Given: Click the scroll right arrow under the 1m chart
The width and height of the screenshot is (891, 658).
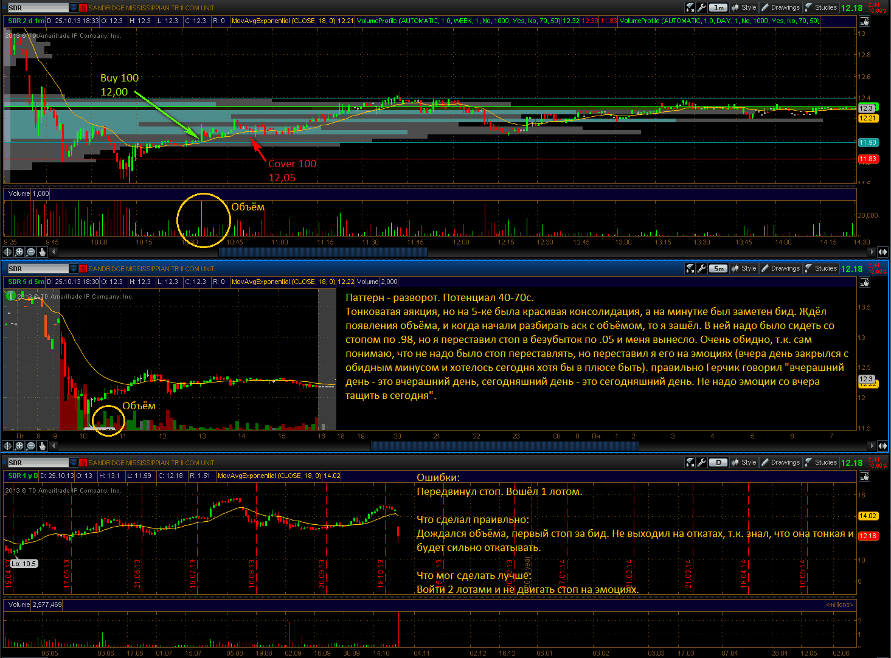Looking at the screenshot, I should 872,251.
